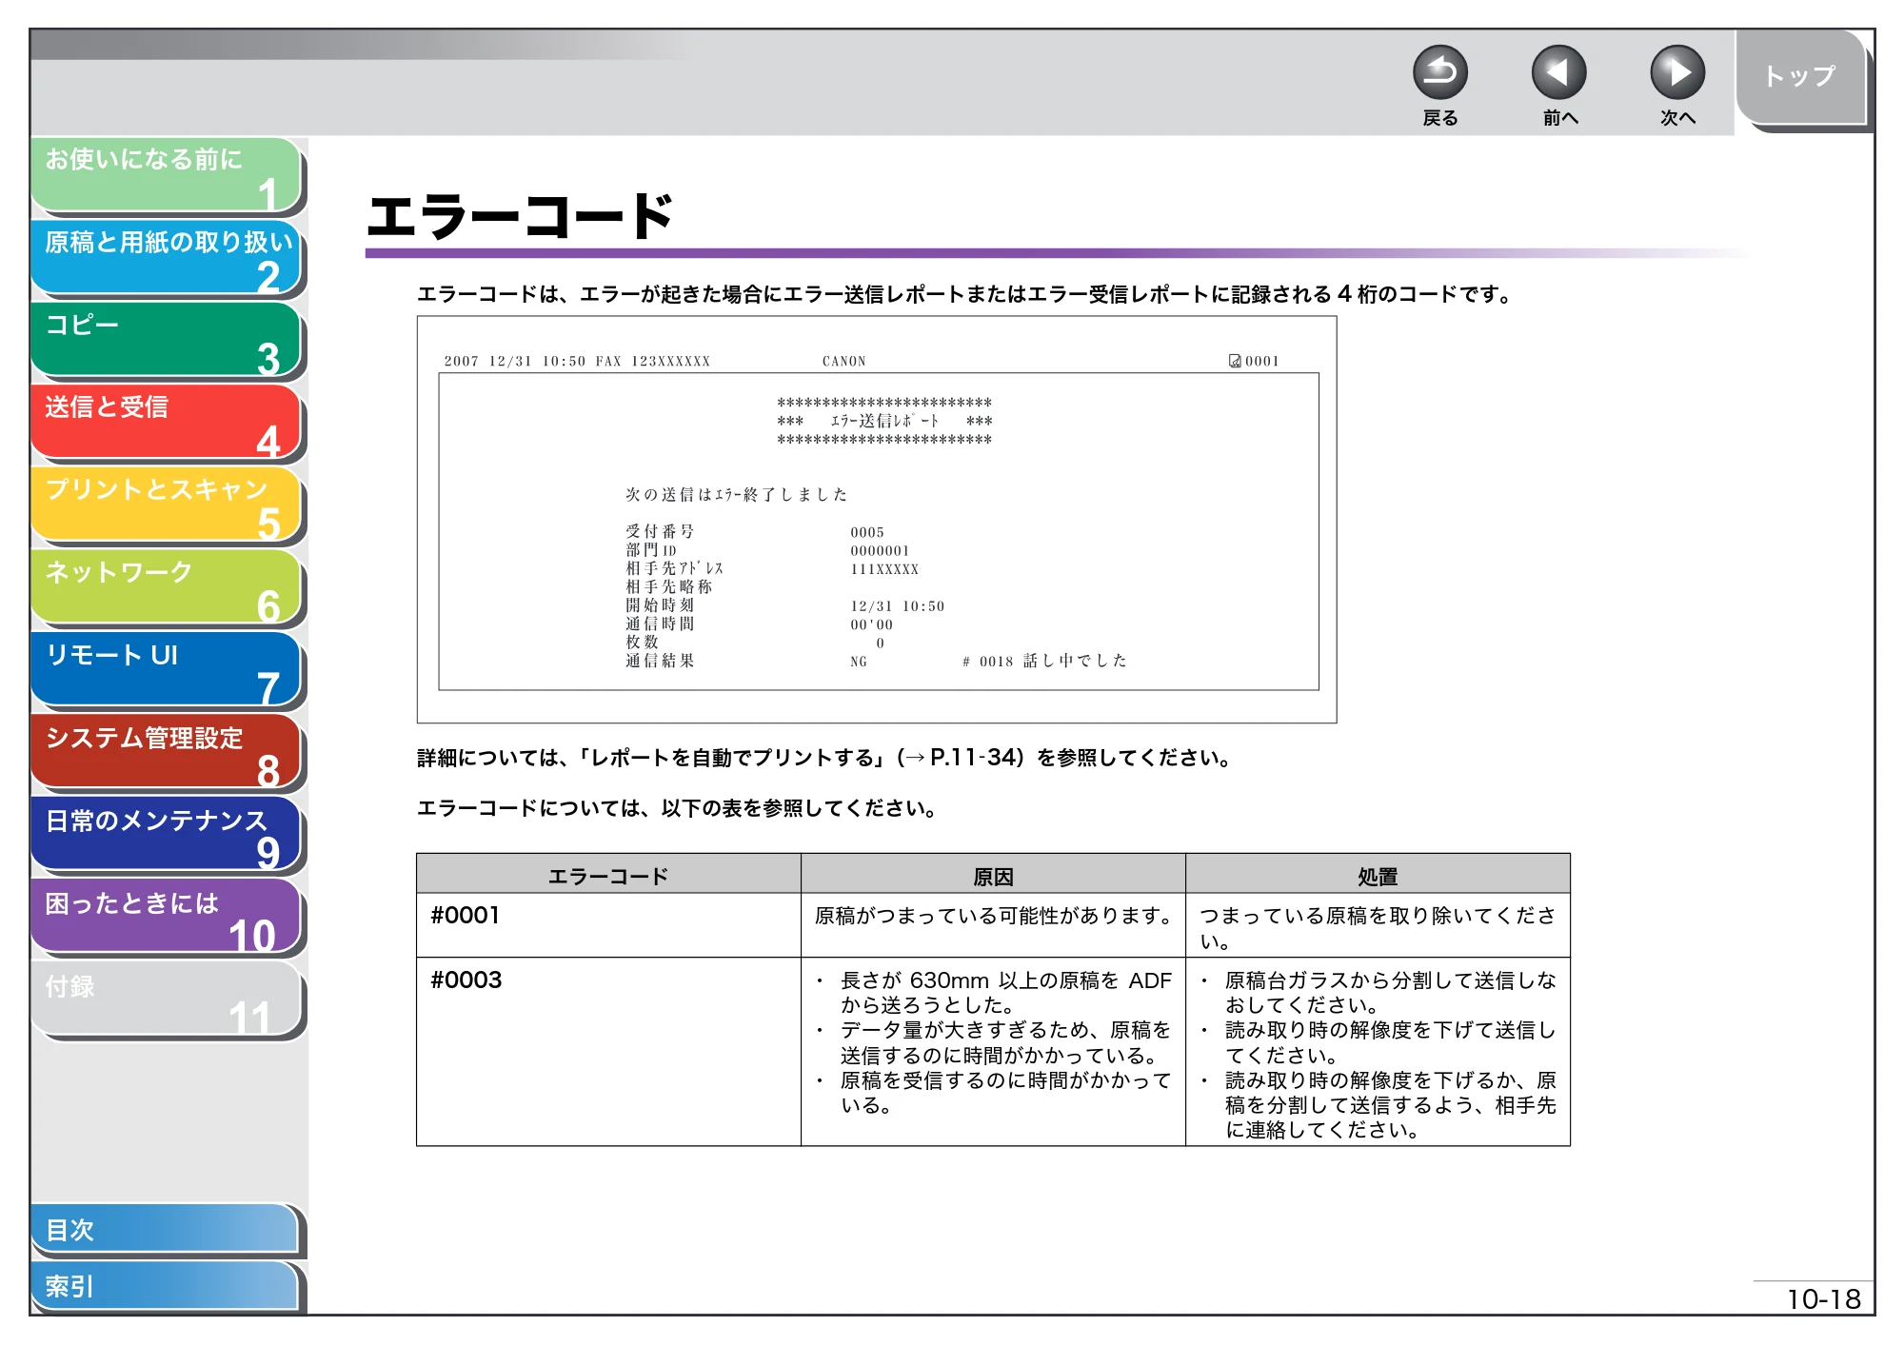Image resolution: width=1904 pixels, height=1346 pixels.
Task: Open the ネットワーク chapter tab
Action: [x=166, y=587]
